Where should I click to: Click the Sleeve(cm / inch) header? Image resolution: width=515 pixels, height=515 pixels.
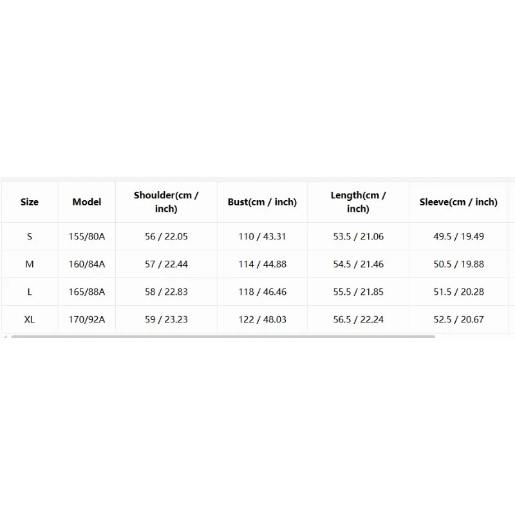458,202
